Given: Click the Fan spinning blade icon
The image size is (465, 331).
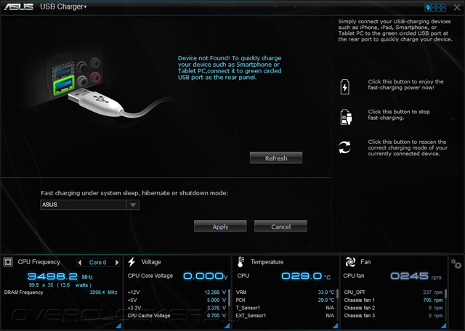Looking at the screenshot, I should (x=350, y=262).
